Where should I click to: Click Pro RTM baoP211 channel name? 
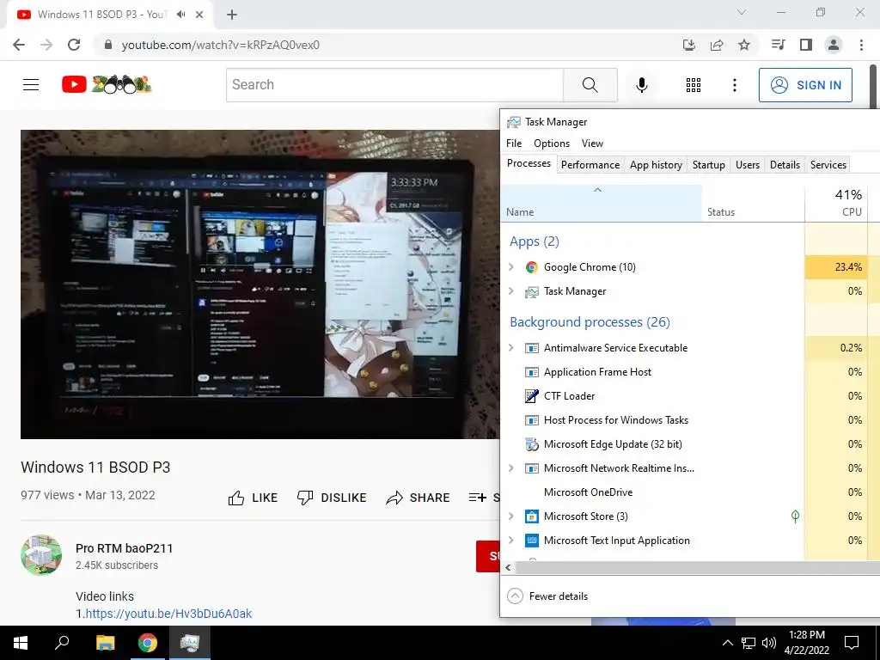pos(124,548)
